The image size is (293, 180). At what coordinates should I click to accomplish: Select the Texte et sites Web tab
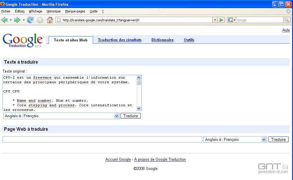click(71, 40)
